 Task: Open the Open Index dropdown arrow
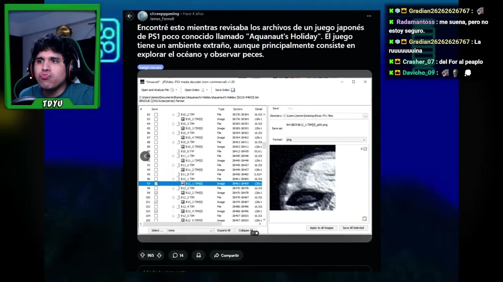pos(207,90)
